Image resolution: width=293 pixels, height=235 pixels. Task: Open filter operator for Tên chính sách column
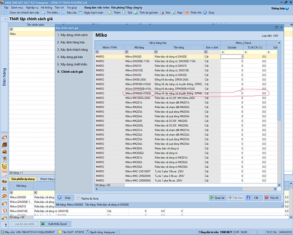(11, 29)
